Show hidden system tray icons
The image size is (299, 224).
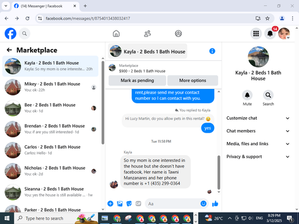point(230,218)
